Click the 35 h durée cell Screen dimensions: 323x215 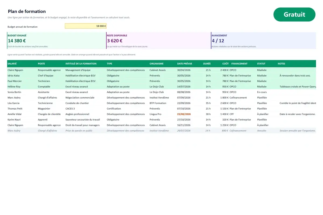pos(208,103)
